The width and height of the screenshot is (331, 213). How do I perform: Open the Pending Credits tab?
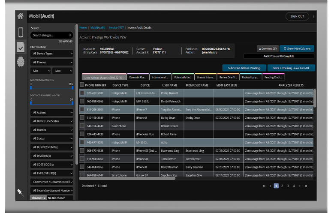(273, 77)
